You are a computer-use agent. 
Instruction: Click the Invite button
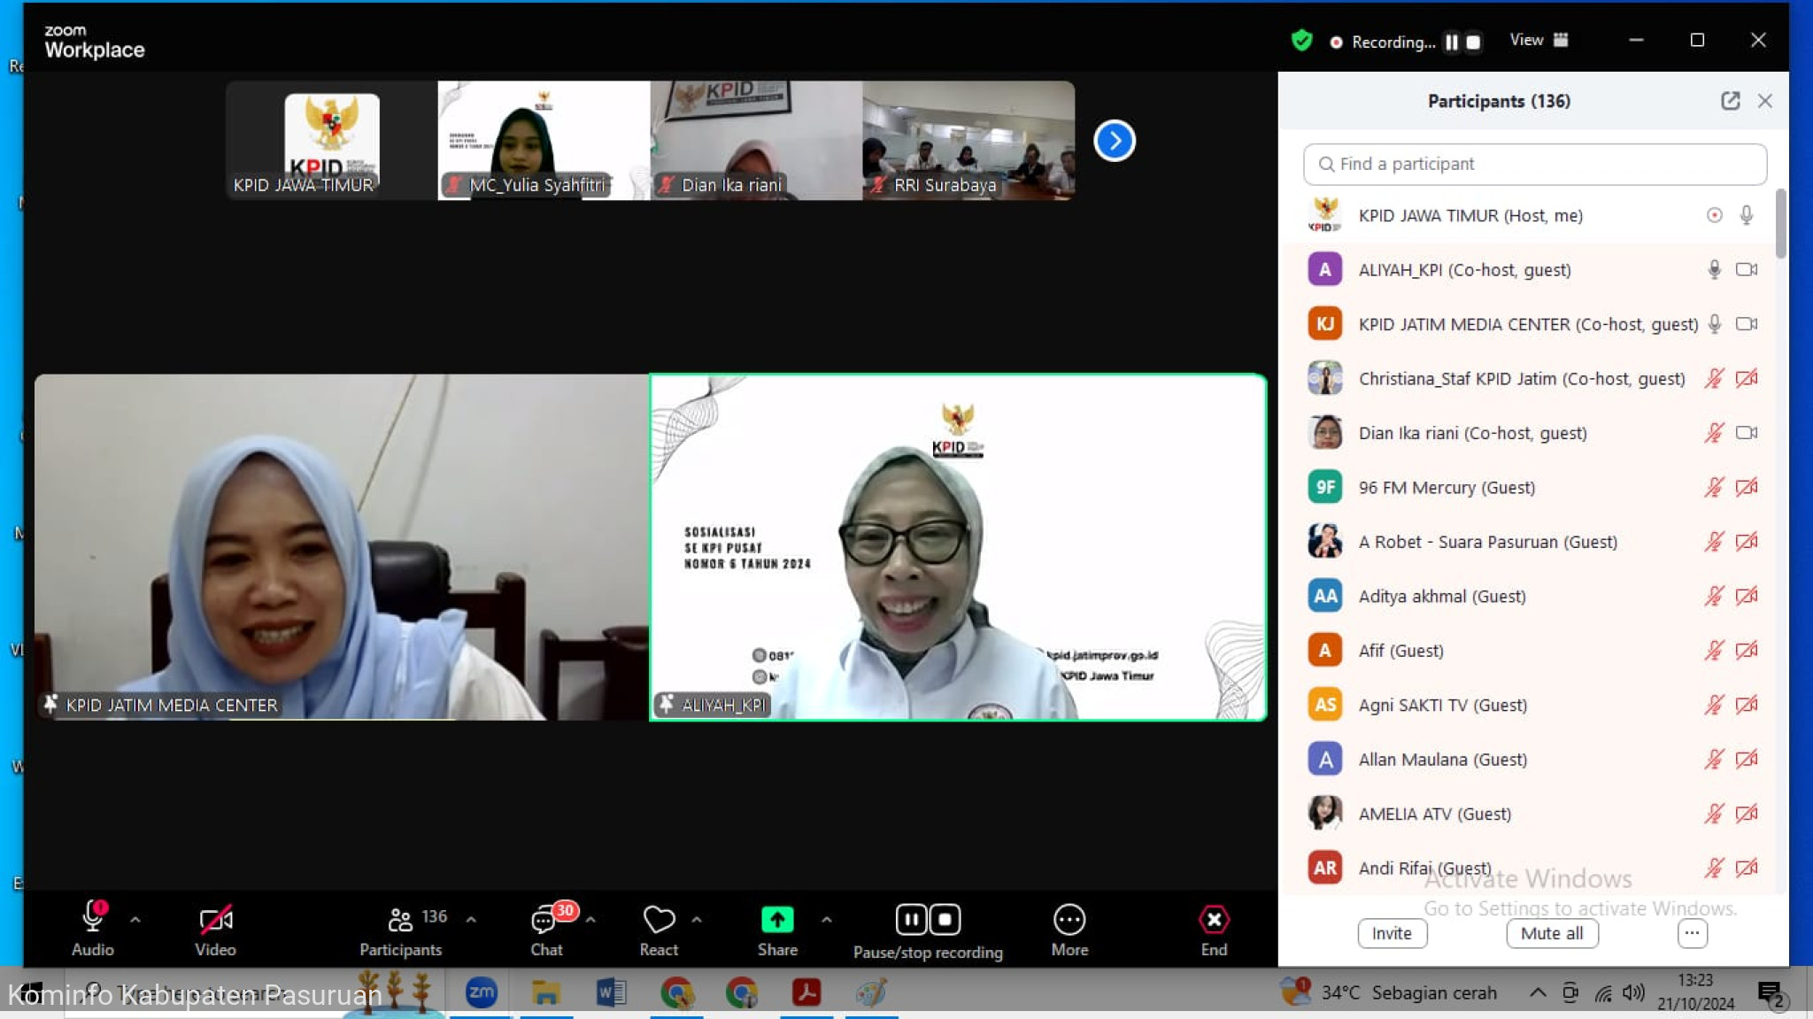(x=1392, y=933)
